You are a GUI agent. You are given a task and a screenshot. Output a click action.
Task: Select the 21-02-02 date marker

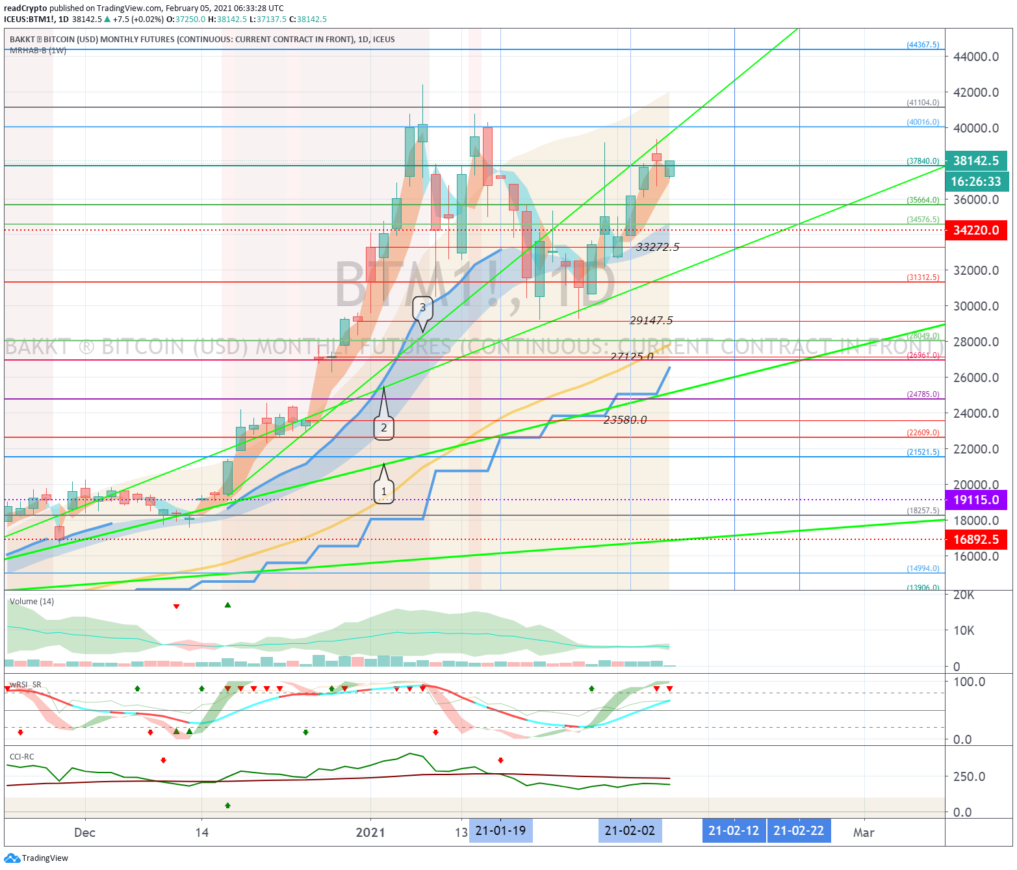coord(630,831)
